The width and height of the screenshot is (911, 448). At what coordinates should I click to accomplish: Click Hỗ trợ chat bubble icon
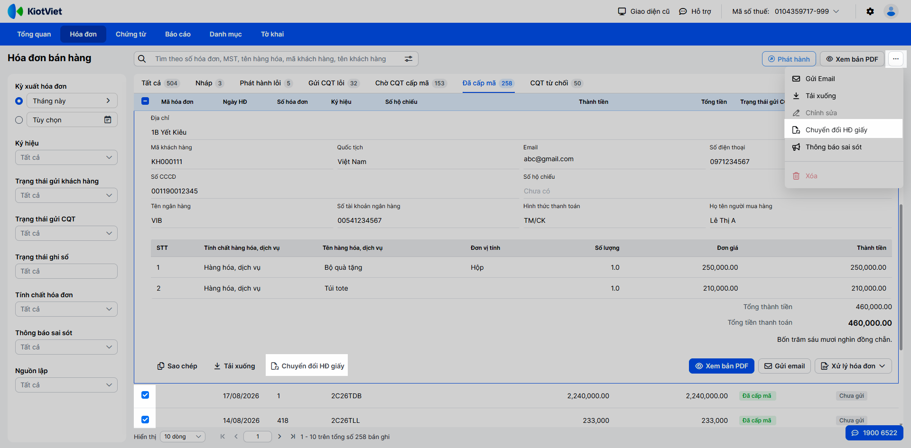tap(683, 11)
